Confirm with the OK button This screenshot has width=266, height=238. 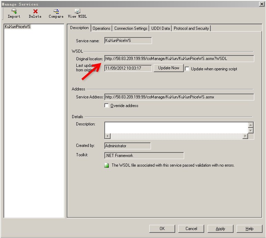coord(162,229)
